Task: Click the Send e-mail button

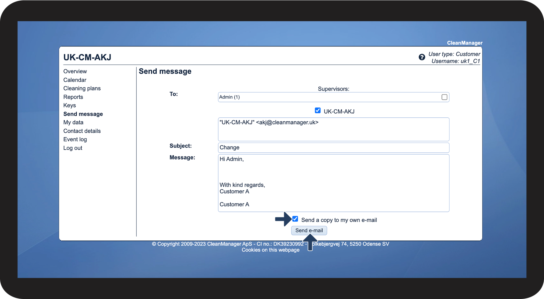Action: (309, 230)
